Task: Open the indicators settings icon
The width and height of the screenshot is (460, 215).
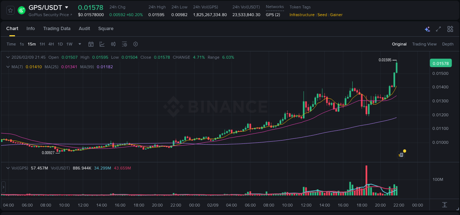Action: (124, 44)
